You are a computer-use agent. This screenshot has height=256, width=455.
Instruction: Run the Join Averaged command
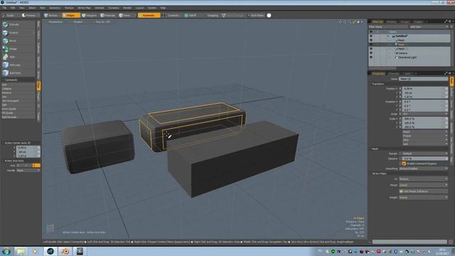click(x=18, y=101)
